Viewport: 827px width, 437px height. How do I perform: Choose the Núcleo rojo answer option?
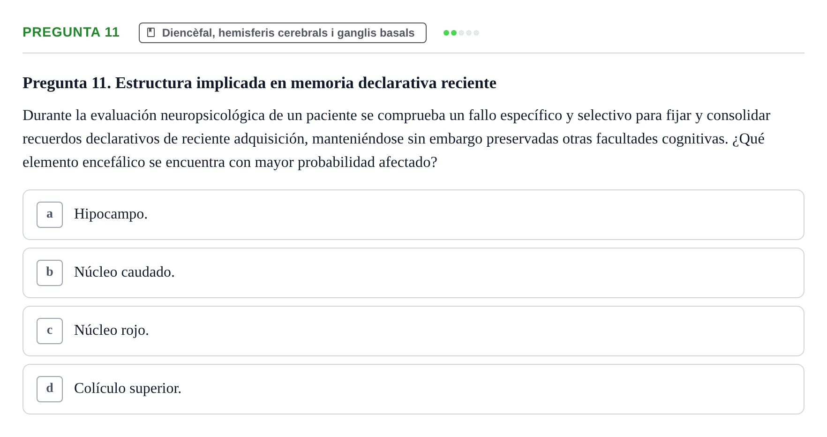point(413,331)
